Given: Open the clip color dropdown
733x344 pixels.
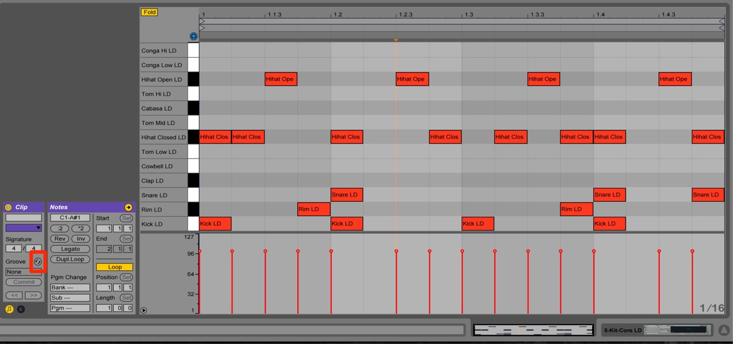Looking at the screenshot, I should (24, 228).
